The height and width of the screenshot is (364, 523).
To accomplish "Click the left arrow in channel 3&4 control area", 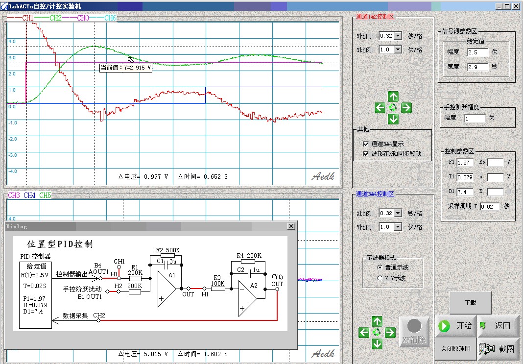I will click(x=364, y=333).
